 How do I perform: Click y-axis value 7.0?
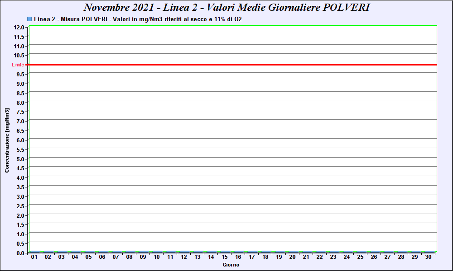coord(20,121)
